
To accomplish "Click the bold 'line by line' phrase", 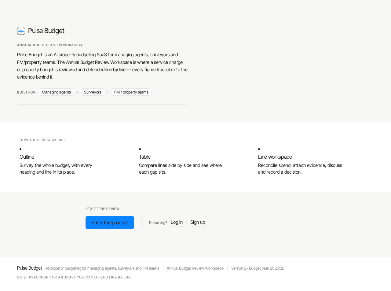I will [x=115, y=70].
